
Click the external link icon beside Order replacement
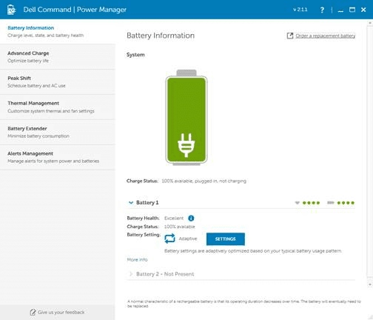pyautogui.click(x=290, y=36)
